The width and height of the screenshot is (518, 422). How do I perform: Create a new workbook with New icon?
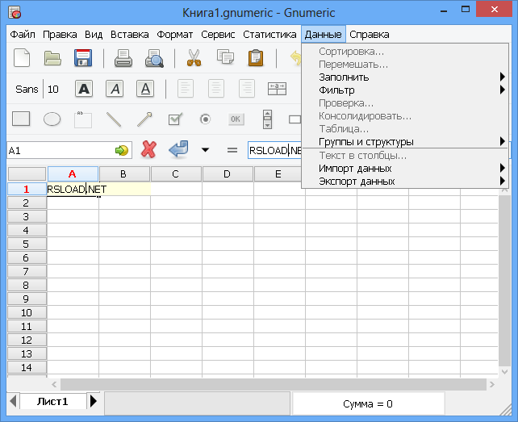[x=22, y=58]
